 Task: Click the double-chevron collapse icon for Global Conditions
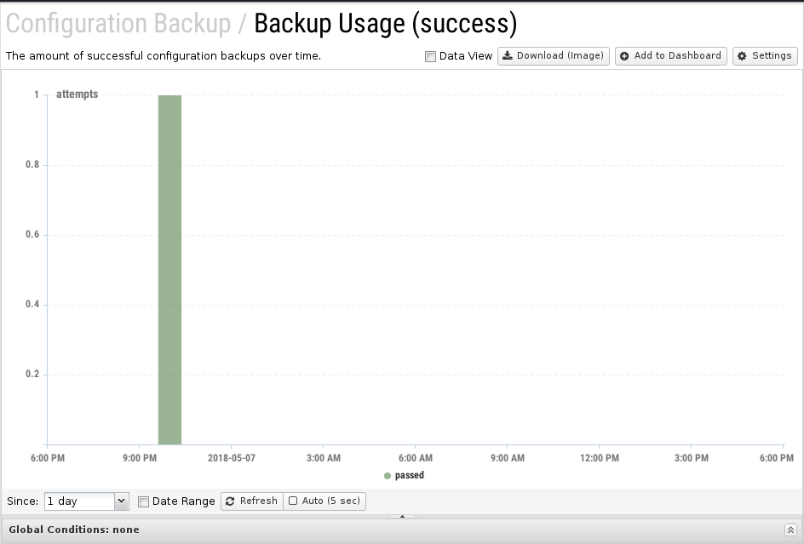(790, 530)
